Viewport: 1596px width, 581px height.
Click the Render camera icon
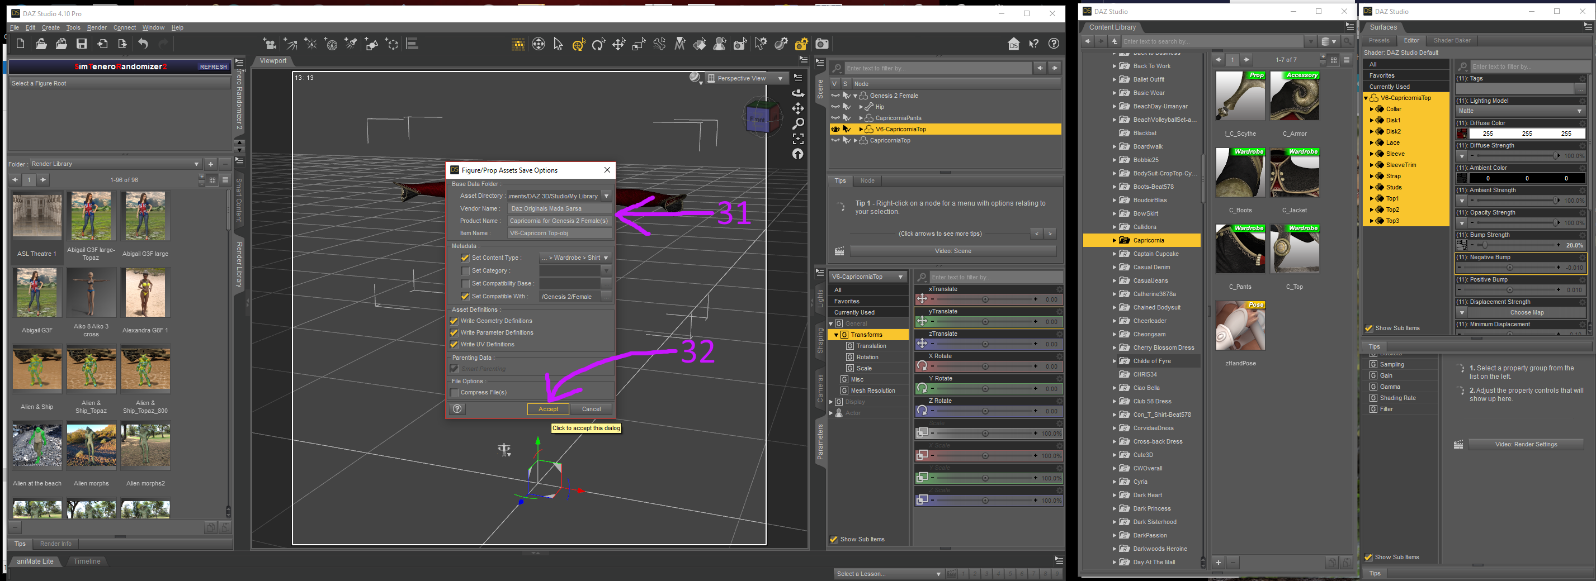pos(821,44)
